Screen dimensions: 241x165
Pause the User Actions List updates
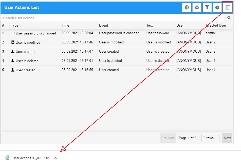coord(187,7)
